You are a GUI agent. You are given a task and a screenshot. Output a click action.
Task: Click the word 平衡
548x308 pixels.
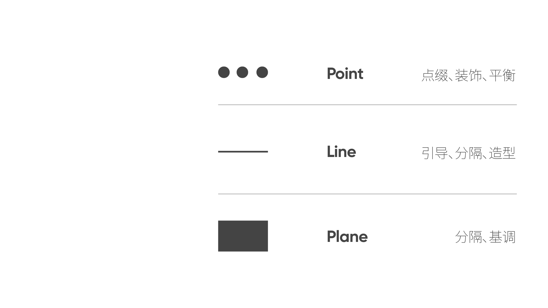coord(502,76)
